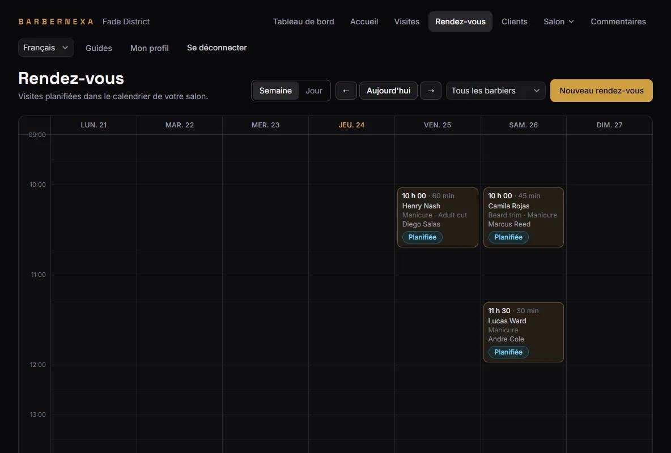The width and height of the screenshot is (671, 453).
Task: Click the BARBERNEXA logo
Action: point(56,22)
